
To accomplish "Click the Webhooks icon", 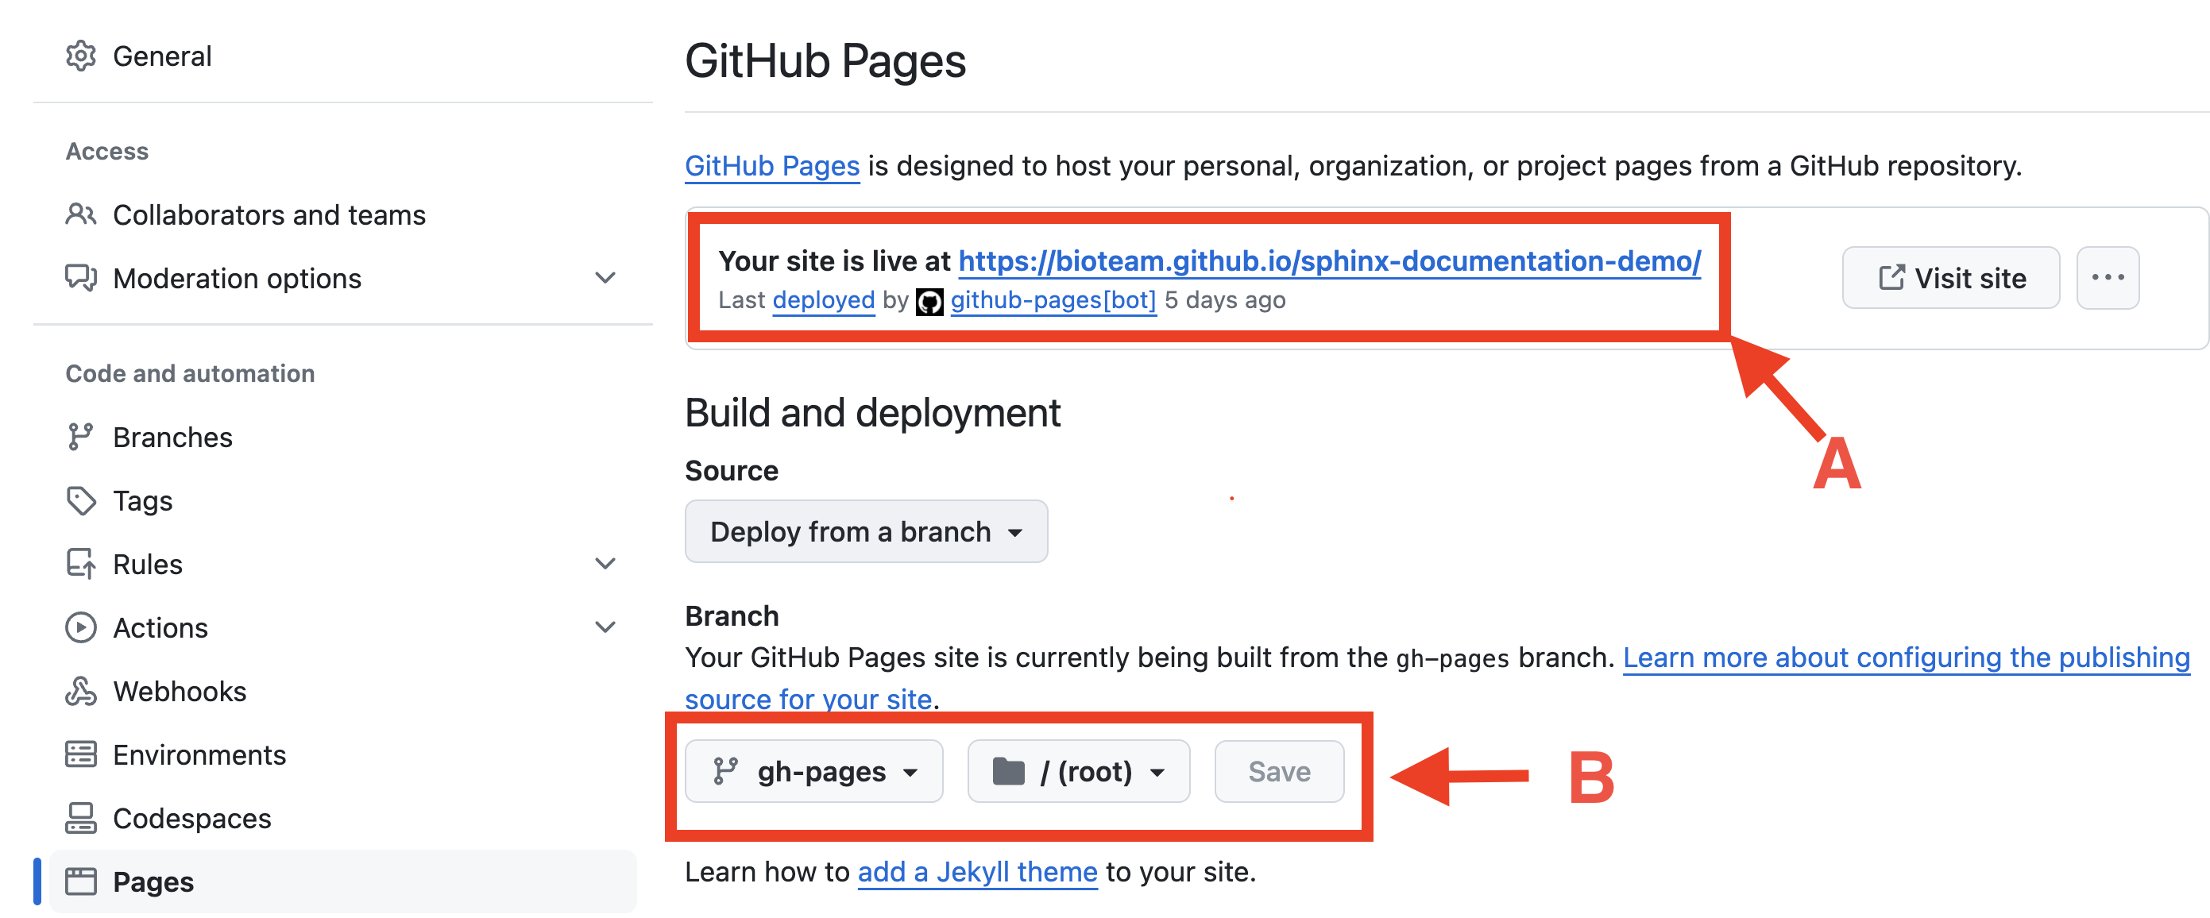I will point(81,691).
